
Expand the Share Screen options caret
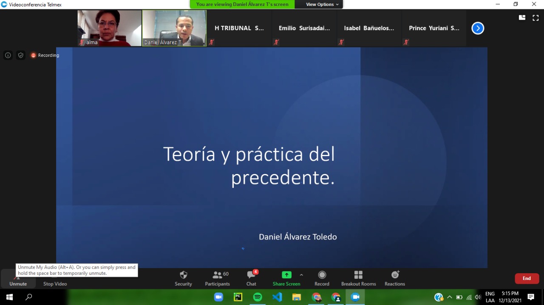pyautogui.click(x=301, y=275)
